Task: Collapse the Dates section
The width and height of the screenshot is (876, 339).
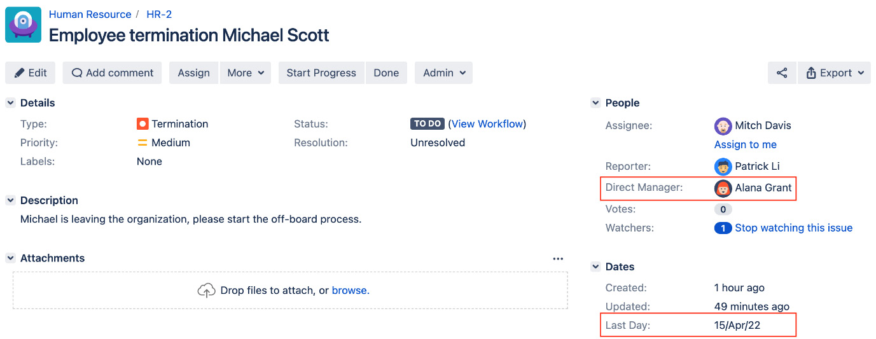Action: click(595, 267)
